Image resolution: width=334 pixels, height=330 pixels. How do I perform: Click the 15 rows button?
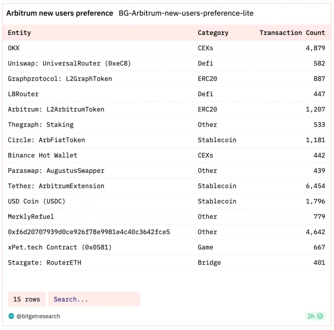pyautogui.click(x=27, y=299)
